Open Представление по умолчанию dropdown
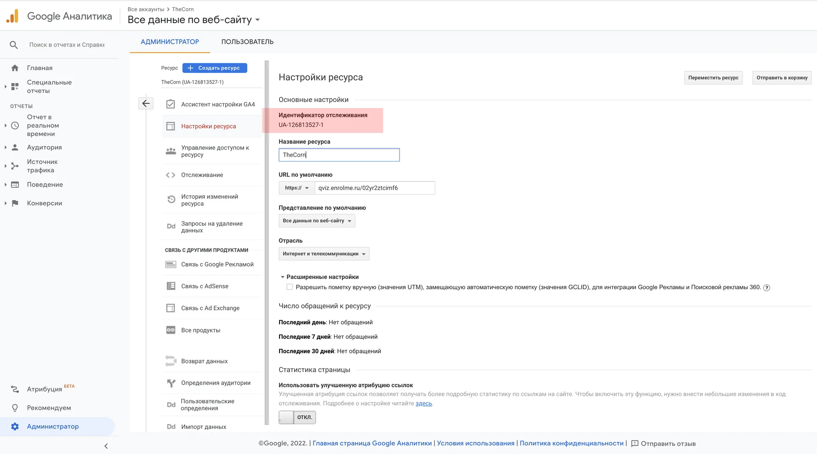The image size is (817, 454). tap(317, 221)
